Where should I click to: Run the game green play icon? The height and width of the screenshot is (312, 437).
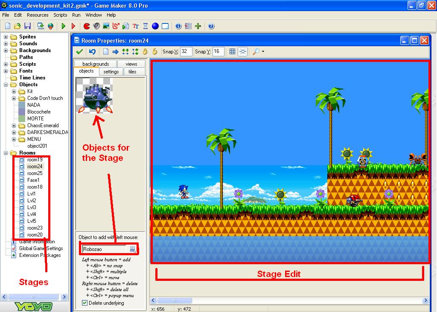click(64, 26)
